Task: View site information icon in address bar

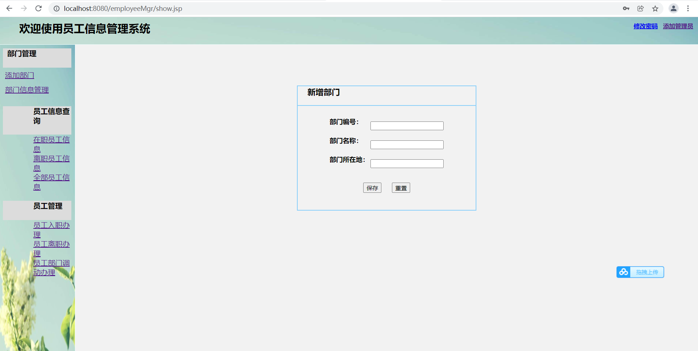Action: coord(57,8)
